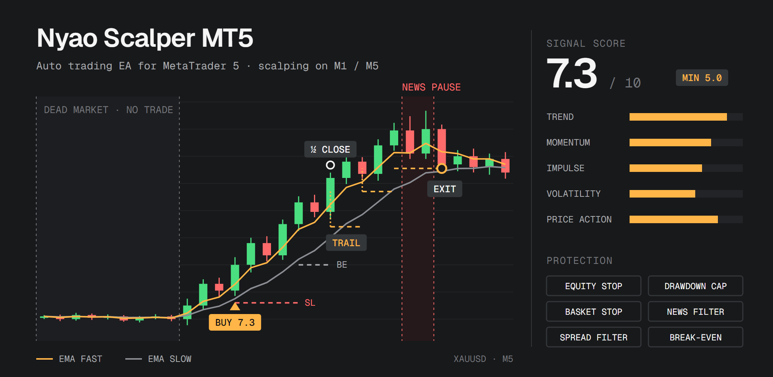The width and height of the screenshot is (773, 377).
Task: Click the NEWS PAUSE heading
Action: (x=431, y=87)
